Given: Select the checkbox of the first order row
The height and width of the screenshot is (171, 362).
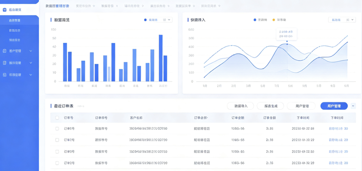Looking at the screenshot, I should 57,129.
